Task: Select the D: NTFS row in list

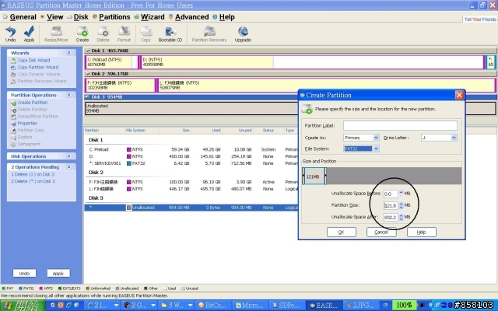Action: [191, 156]
